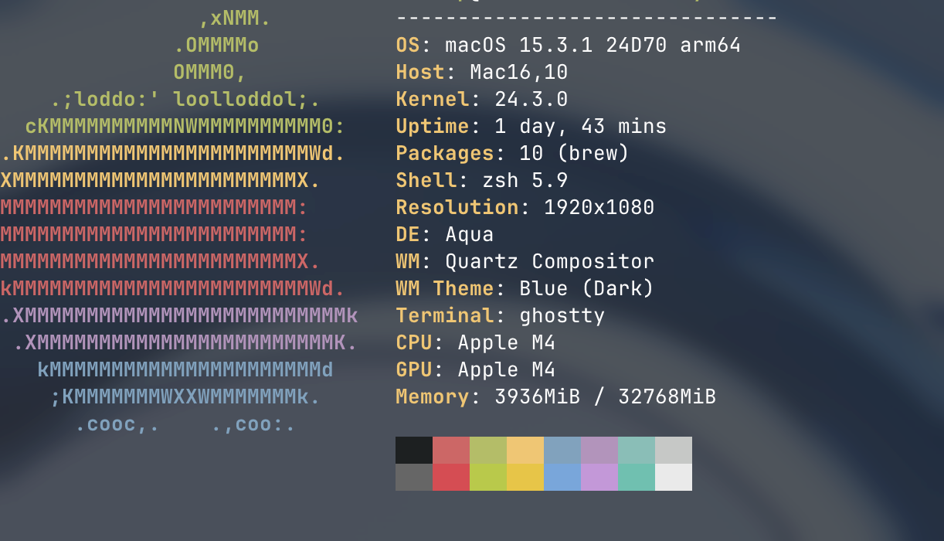The height and width of the screenshot is (541, 944).
Task: Select the "zsh 5.9" shell value
Action: tap(525, 180)
